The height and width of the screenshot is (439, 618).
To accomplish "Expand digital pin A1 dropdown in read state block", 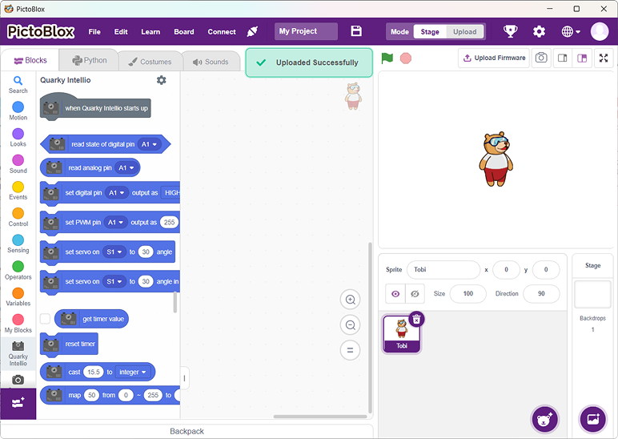I will [150, 144].
